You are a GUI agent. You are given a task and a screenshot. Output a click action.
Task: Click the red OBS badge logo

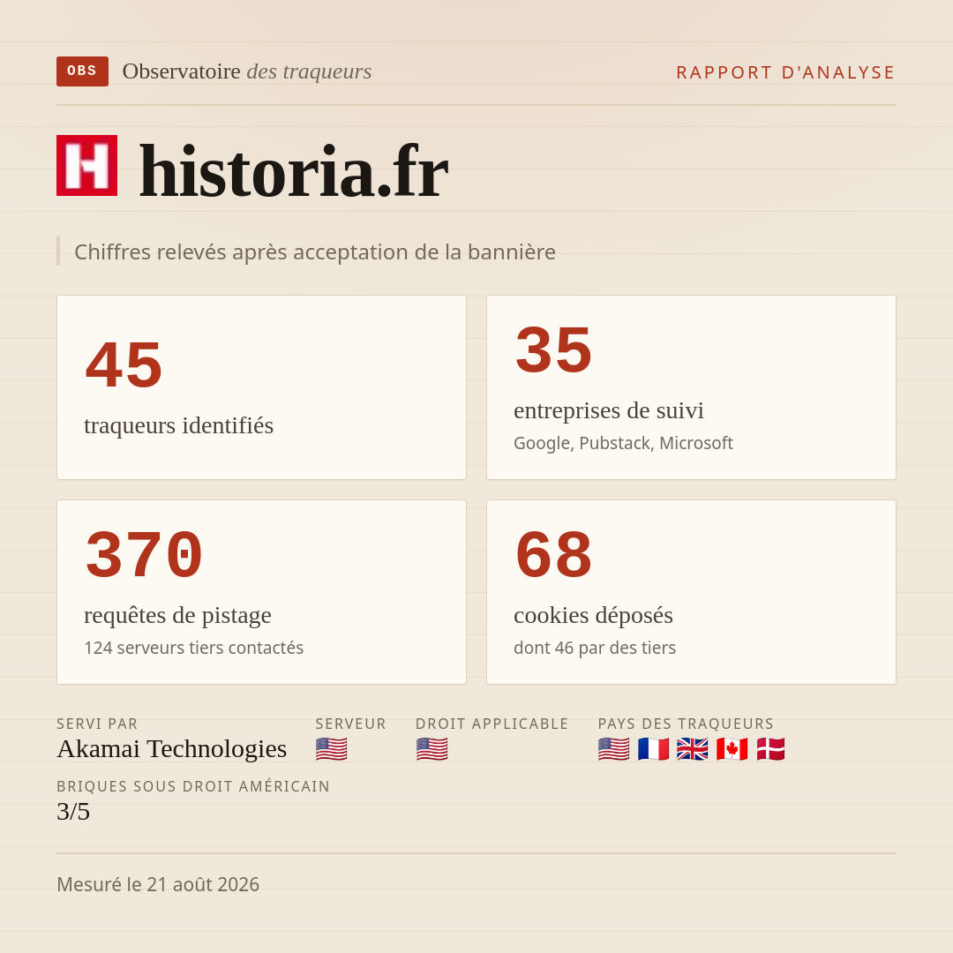tap(82, 71)
